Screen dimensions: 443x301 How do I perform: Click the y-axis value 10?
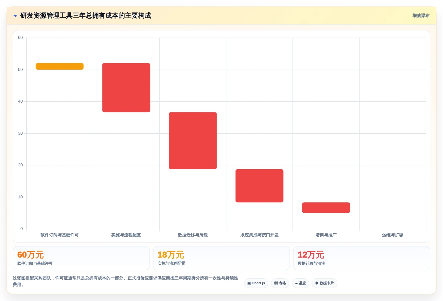coord(20,197)
